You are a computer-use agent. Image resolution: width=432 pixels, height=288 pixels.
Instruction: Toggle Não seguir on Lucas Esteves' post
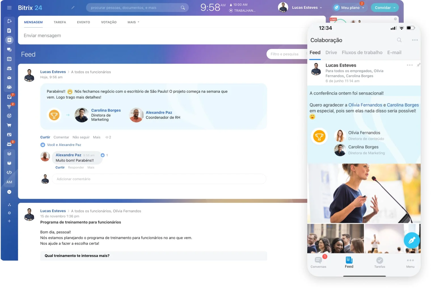pos(81,137)
